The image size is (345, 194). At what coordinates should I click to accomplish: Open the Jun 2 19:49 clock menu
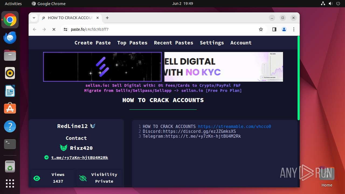pyautogui.click(x=182, y=4)
